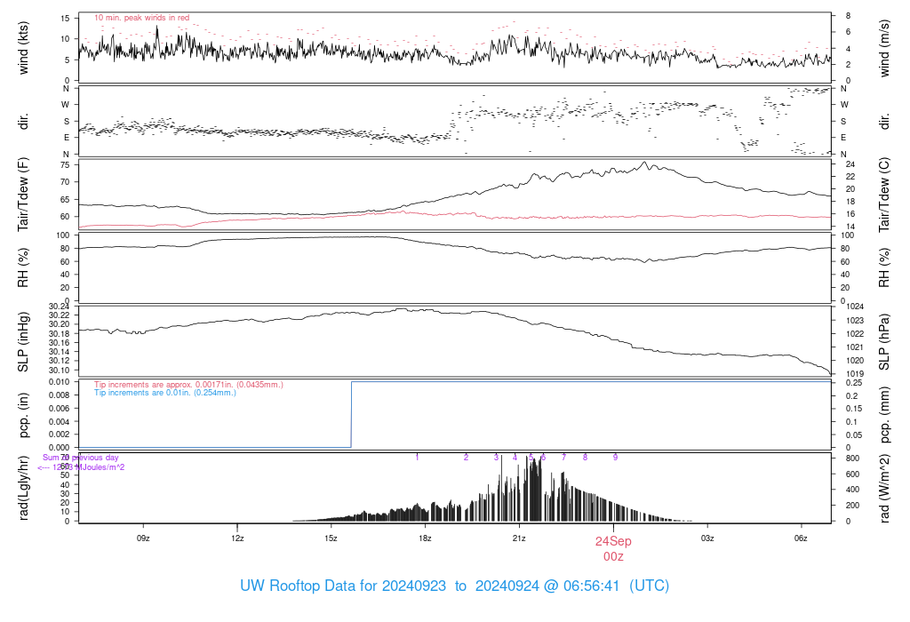Screen dimensions: 910x622
Task: Select purple hour marker '4' in radiation panel
Action: point(515,458)
